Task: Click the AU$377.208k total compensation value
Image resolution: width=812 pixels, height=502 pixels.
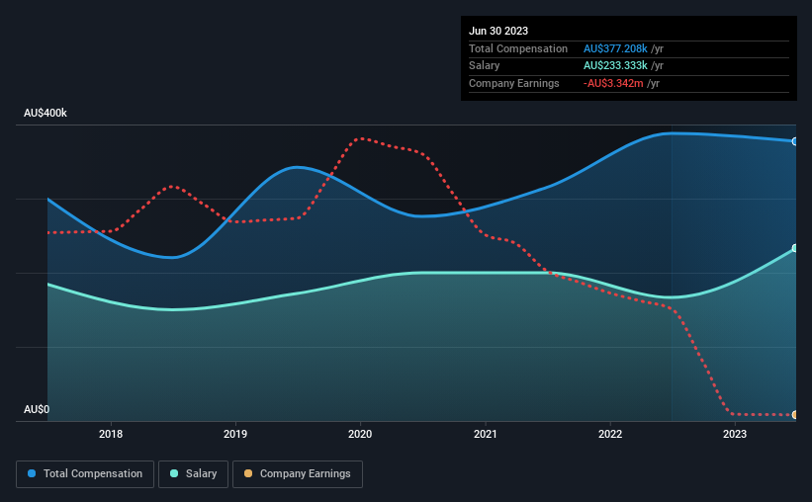Action: (x=615, y=48)
